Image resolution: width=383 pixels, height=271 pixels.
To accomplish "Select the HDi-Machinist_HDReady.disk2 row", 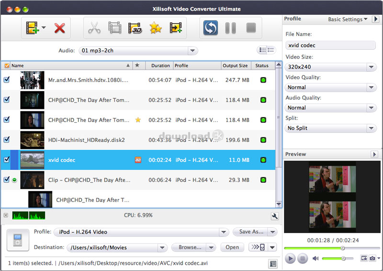I will click(x=138, y=140).
